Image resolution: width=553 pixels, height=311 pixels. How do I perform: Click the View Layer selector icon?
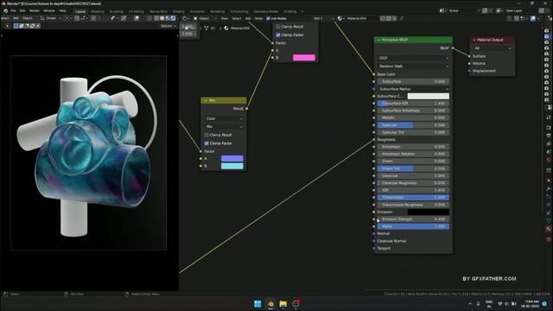[499, 11]
